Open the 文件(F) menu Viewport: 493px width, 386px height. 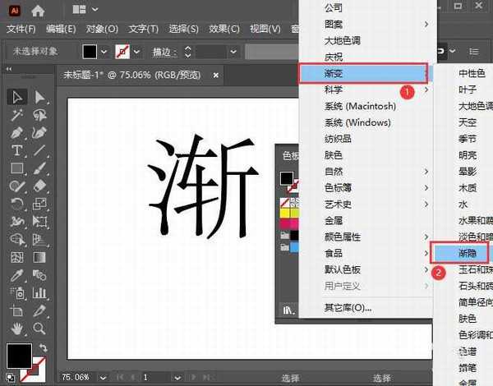[22, 30]
